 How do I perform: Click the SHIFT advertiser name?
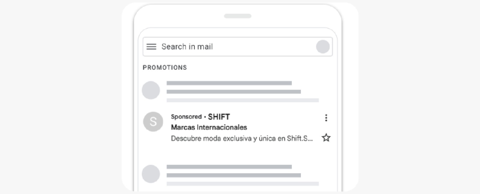[x=219, y=117]
